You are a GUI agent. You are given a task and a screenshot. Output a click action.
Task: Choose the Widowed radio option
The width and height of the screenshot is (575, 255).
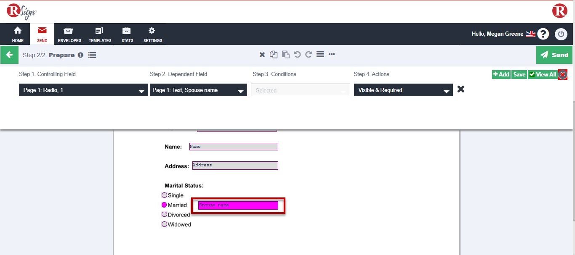(x=164, y=224)
